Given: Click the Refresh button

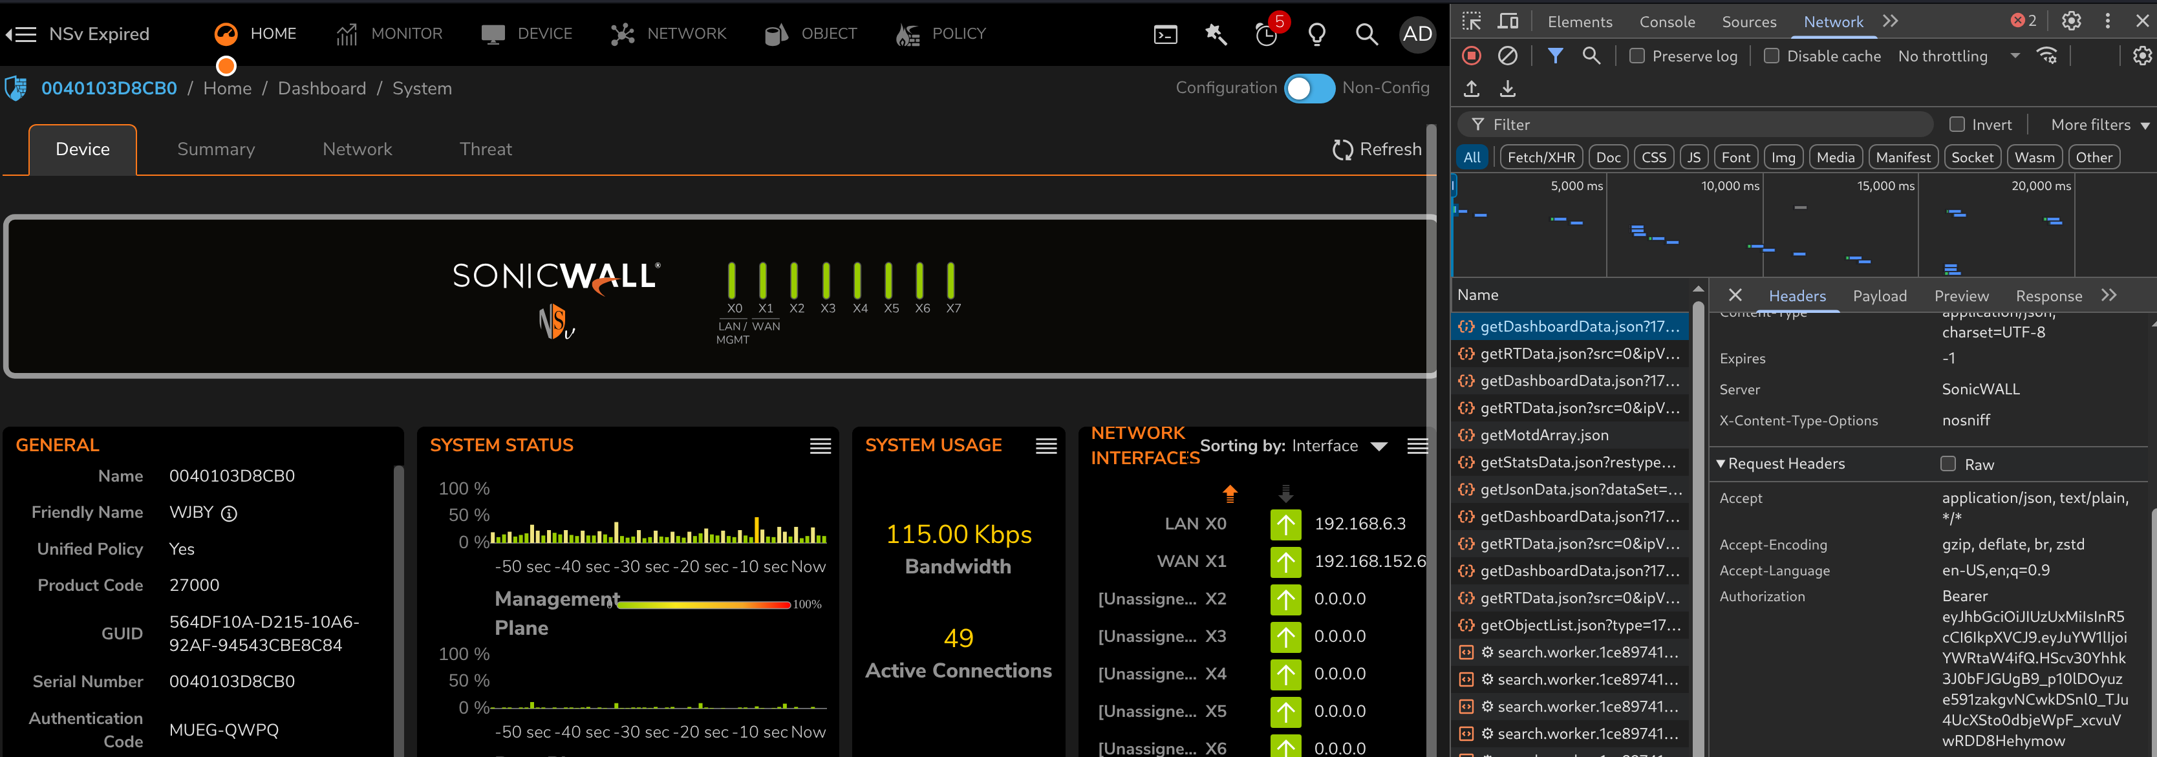Looking at the screenshot, I should coord(1377,149).
